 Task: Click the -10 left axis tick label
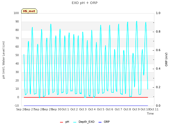pos(16,106)
